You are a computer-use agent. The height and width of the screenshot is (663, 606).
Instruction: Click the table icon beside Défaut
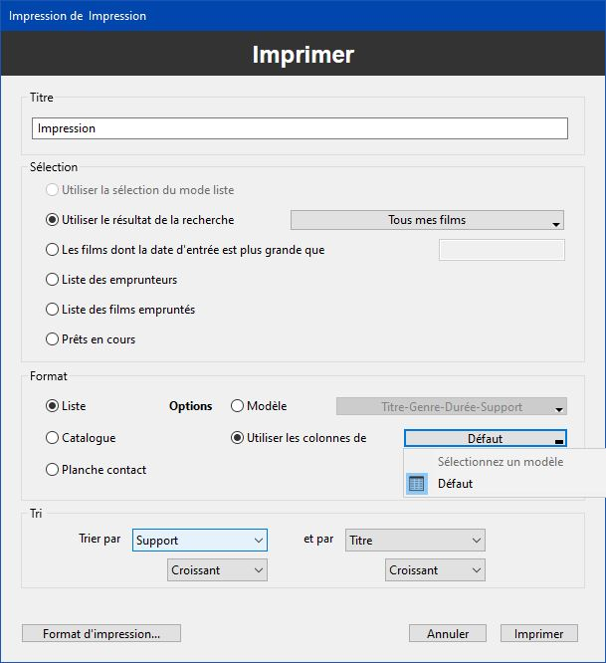(x=417, y=484)
